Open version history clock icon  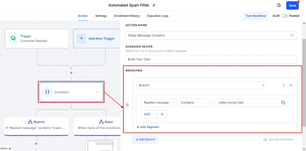point(279,5)
